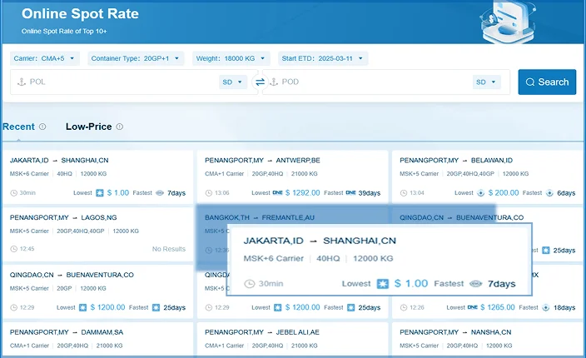
Task: Click clock icon on Penangport to Lagos card
Action: (x=13, y=248)
